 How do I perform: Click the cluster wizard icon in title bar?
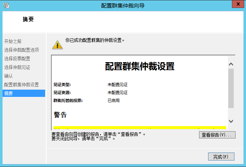point(6,5)
